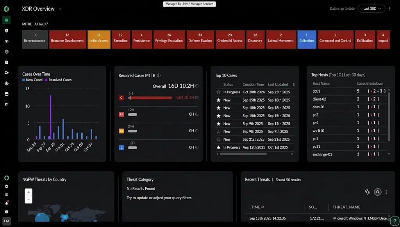Select the Reconnaissance MITRE tile
The height and width of the screenshot is (227, 400).
tap(35, 39)
